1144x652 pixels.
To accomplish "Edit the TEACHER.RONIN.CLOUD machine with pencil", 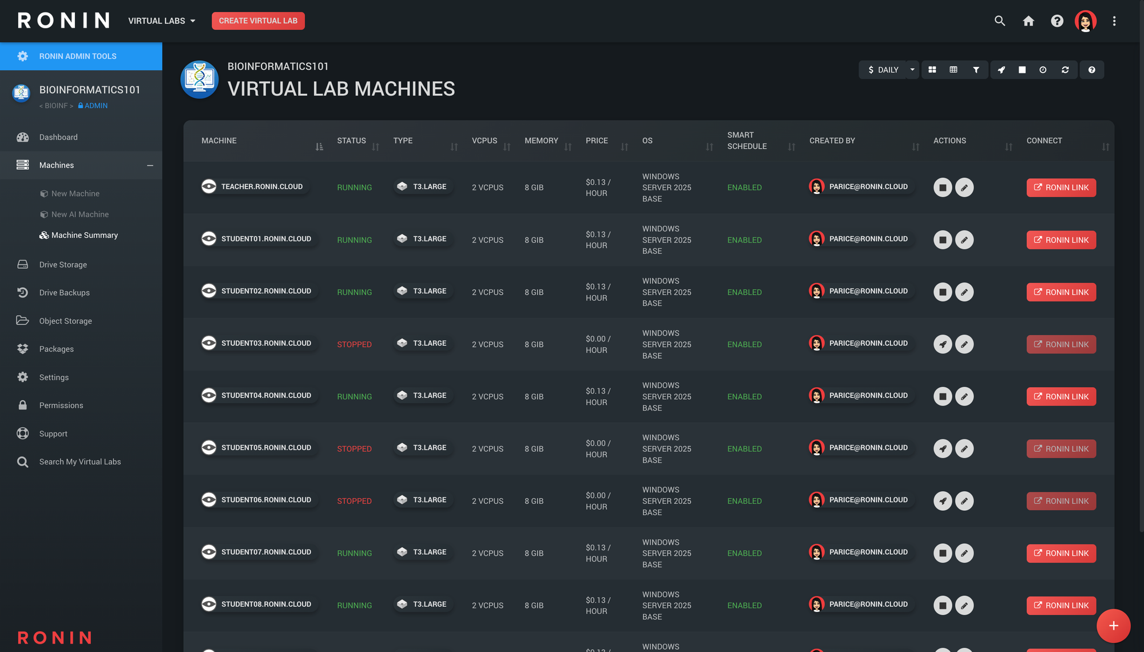I will click(x=964, y=188).
